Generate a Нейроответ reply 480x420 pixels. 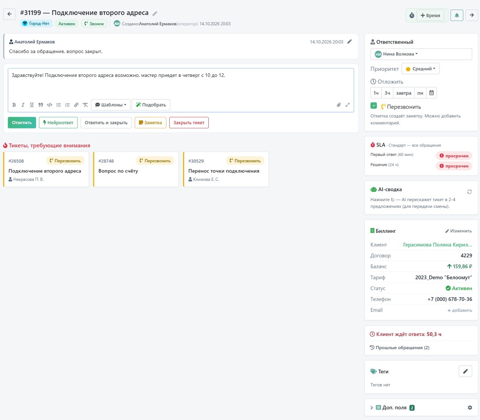58,123
